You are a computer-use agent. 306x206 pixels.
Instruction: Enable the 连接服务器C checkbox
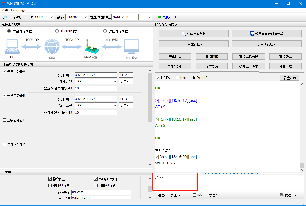[4, 120]
